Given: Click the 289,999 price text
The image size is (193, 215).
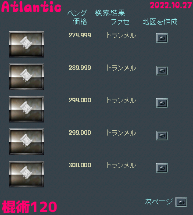Looking at the screenshot, I should 80,68.
